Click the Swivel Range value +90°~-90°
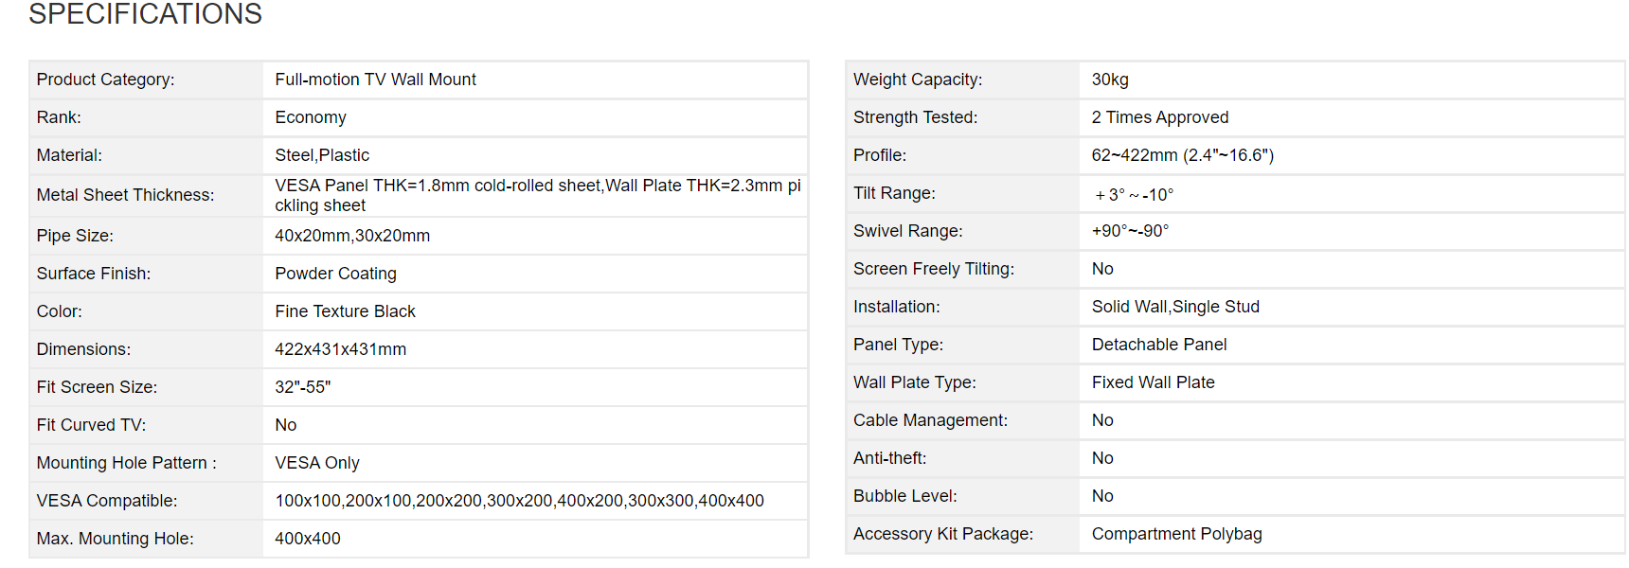The image size is (1629, 568). (x=1130, y=231)
